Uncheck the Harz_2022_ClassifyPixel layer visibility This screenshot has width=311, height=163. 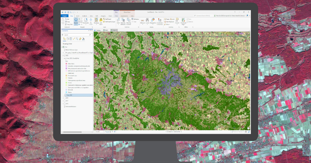point(66,59)
